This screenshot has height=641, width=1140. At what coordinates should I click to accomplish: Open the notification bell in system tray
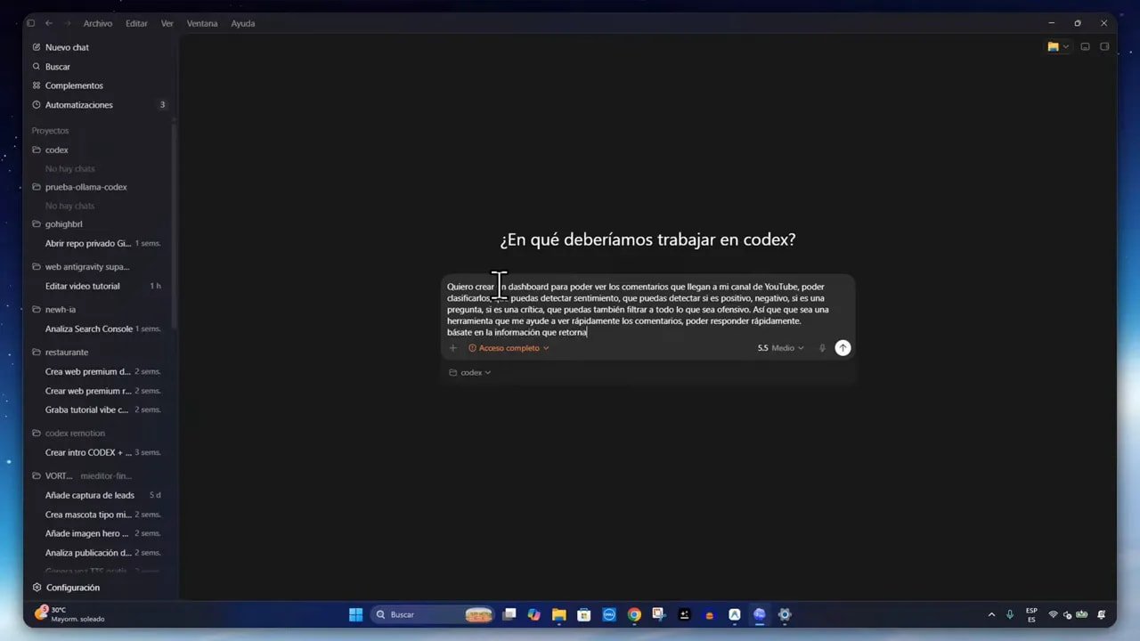[1102, 614]
